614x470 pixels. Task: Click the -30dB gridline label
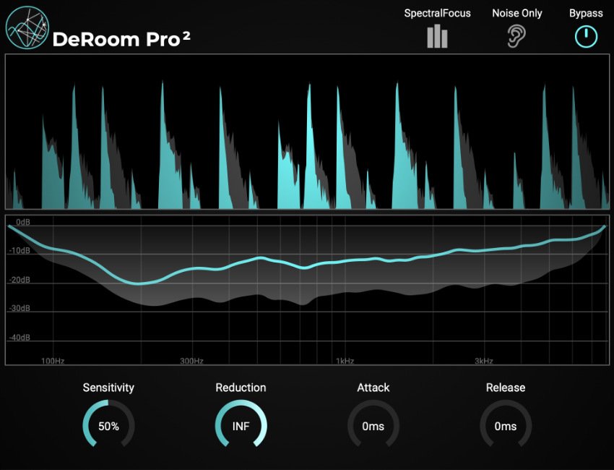click(x=20, y=309)
